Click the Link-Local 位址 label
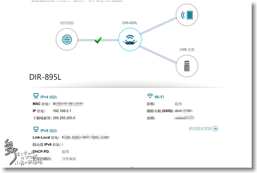The height and width of the screenshot is (173, 257). pos(46,138)
